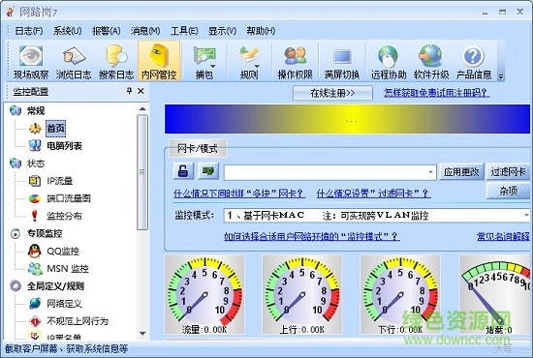This screenshot has height=358, width=533.
Task: Click the 上行 upload gauge
Action: pos(301,294)
